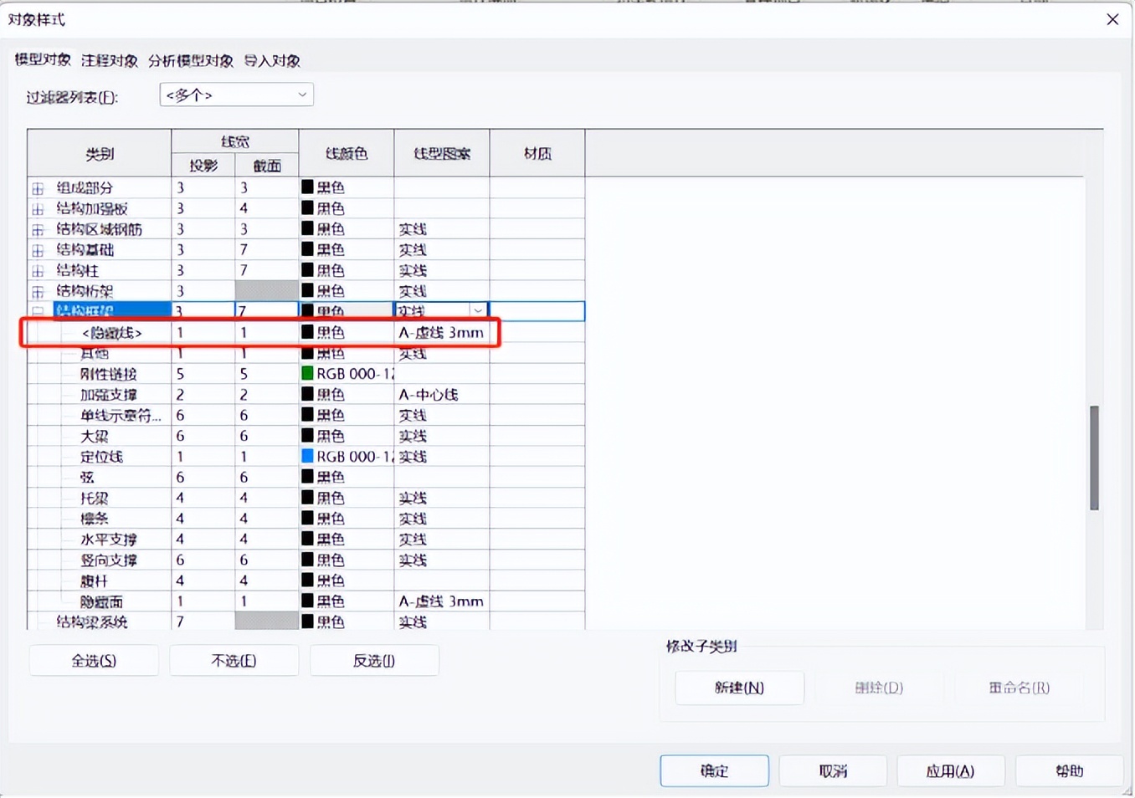Screen dimensions: 1135x798
Task: Click the 反选(I) button
Action: click(374, 661)
